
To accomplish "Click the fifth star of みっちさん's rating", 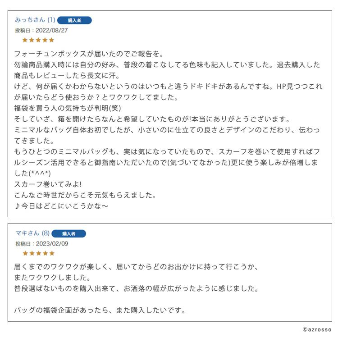I will tap(51, 40).
